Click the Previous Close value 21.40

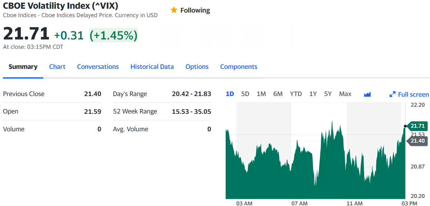[x=93, y=94]
